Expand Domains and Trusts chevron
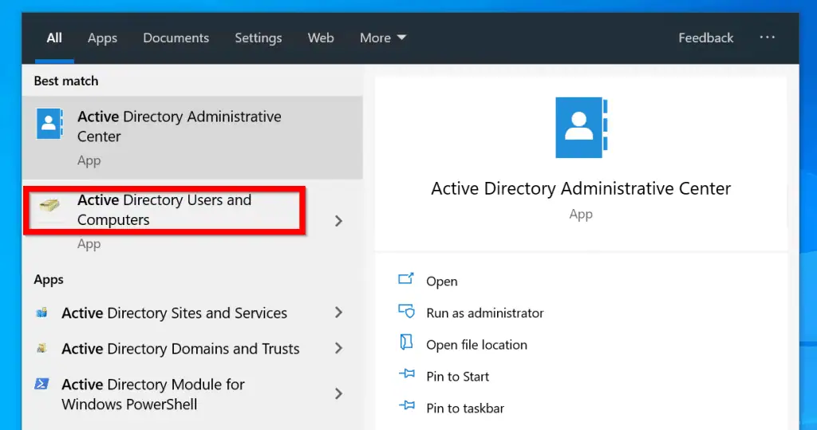The width and height of the screenshot is (817, 430). pyautogui.click(x=338, y=348)
